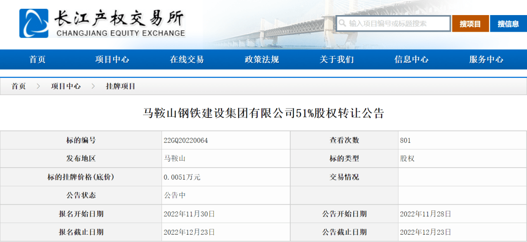Click the Changjiang Equity Exchange logo

tap(102, 23)
